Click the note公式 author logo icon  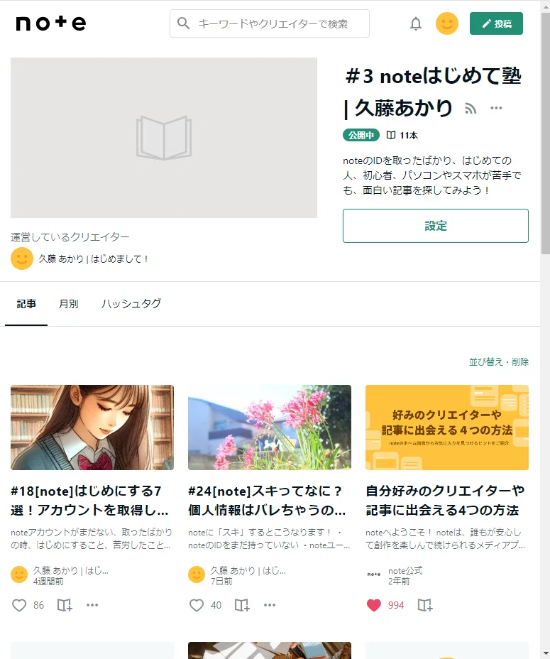coord(374,574)
